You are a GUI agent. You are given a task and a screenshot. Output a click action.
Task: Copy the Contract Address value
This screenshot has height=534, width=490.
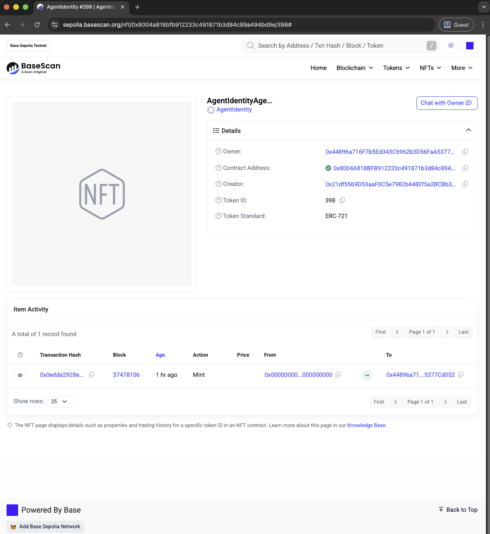(465, 168)
